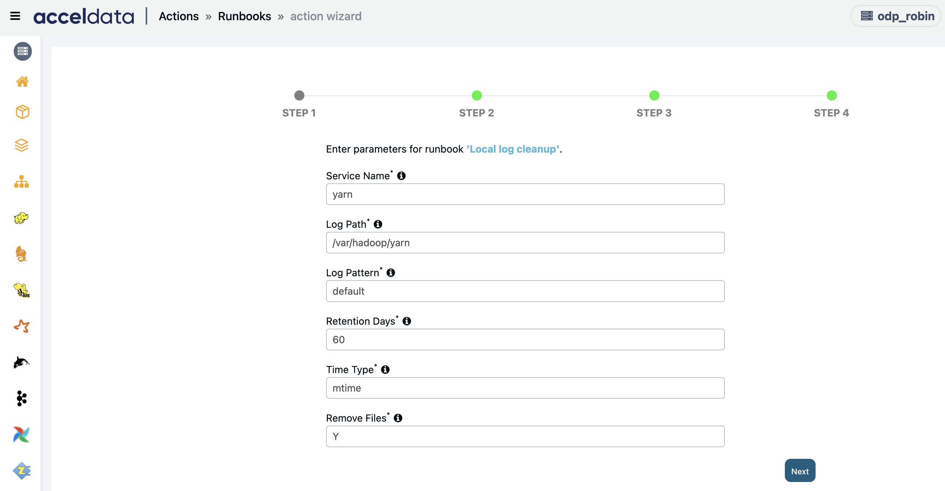The height and width of the screenshot is (491, 945).
Task: Open the Hive icon in sidebar
Action: coord(22,290)
